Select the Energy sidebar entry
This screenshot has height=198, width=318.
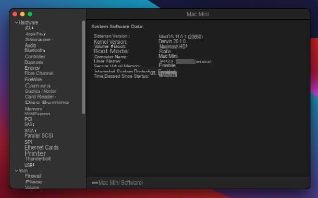click(x=32, y=68)
